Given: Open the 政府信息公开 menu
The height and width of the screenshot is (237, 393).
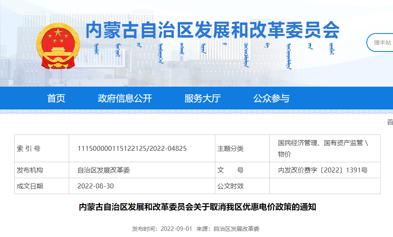Looking at the screenshot, I should (125, 98).
